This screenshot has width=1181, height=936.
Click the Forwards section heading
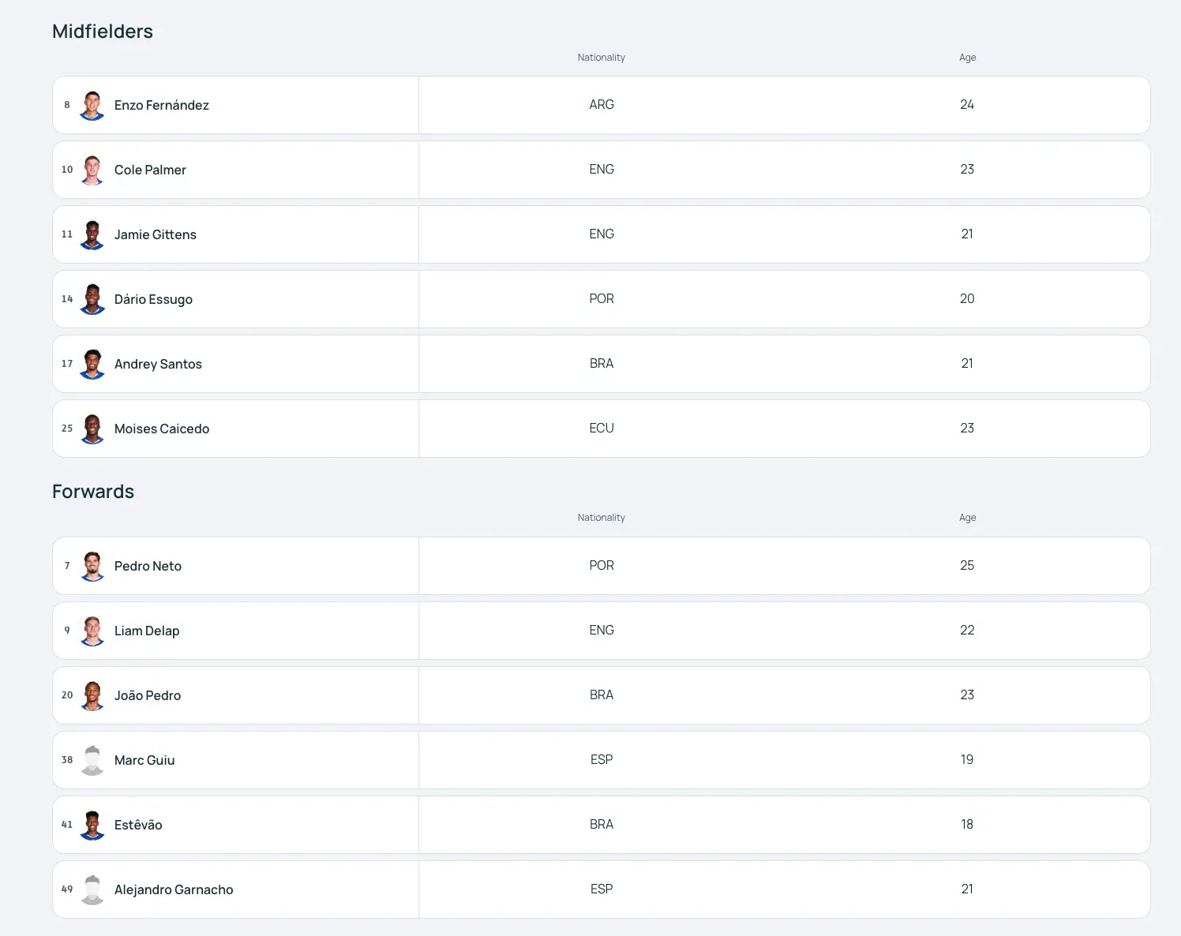tap(93, 492)
